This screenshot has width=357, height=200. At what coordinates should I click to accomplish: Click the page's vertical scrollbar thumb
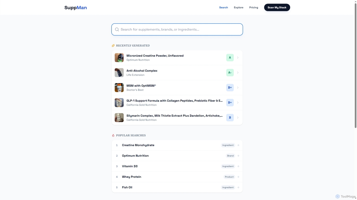355,66
